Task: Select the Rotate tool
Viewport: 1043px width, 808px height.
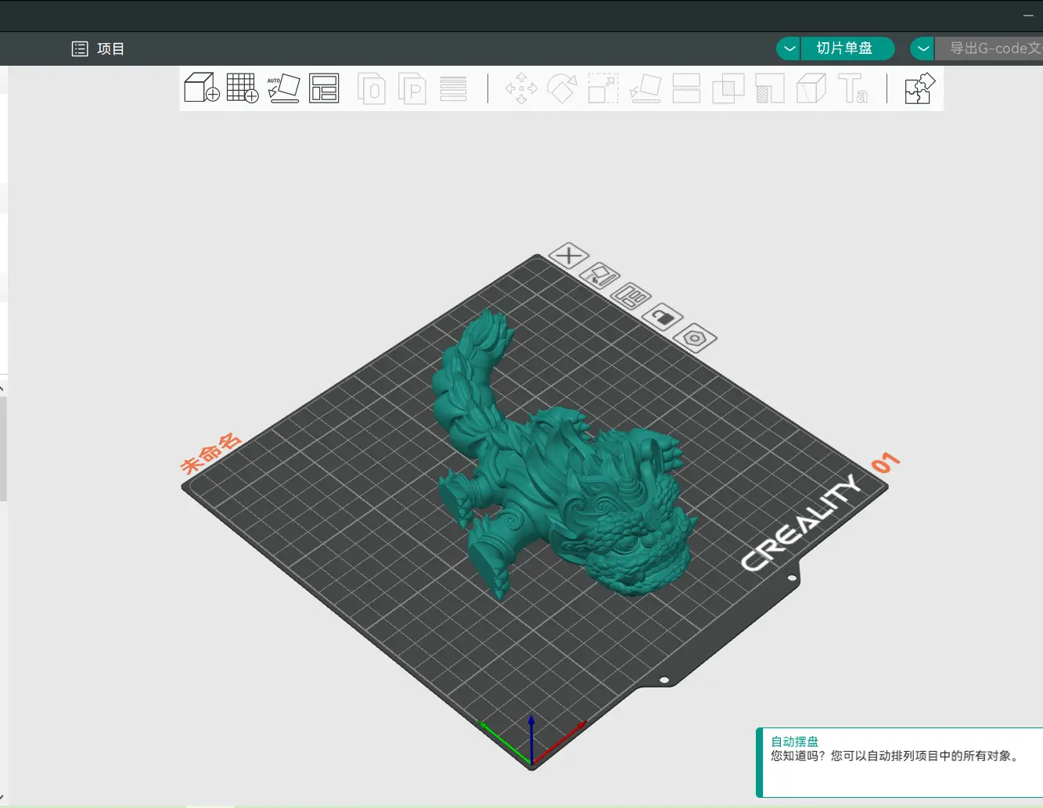Action: click(x=562, y=88)
